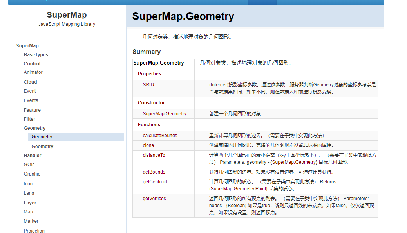The image size is (407, 233).
Task: Open the calculateBounds function link
Action: click(160, 136)
